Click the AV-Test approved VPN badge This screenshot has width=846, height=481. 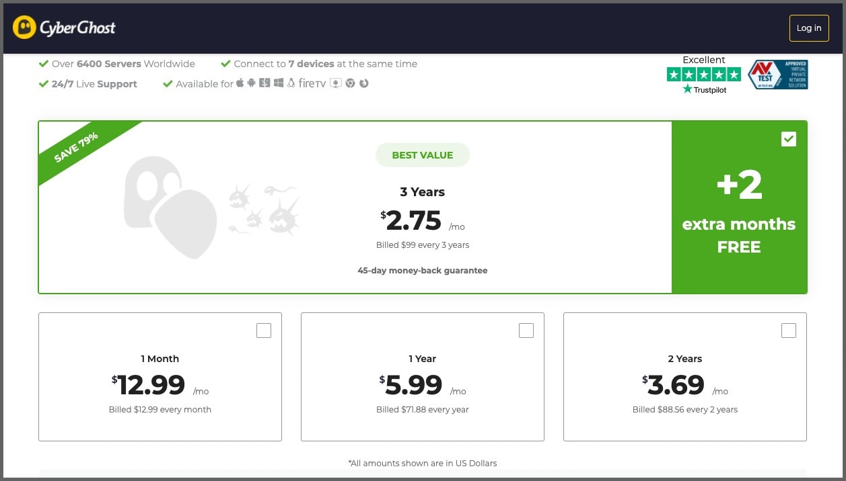pos(778,75)
